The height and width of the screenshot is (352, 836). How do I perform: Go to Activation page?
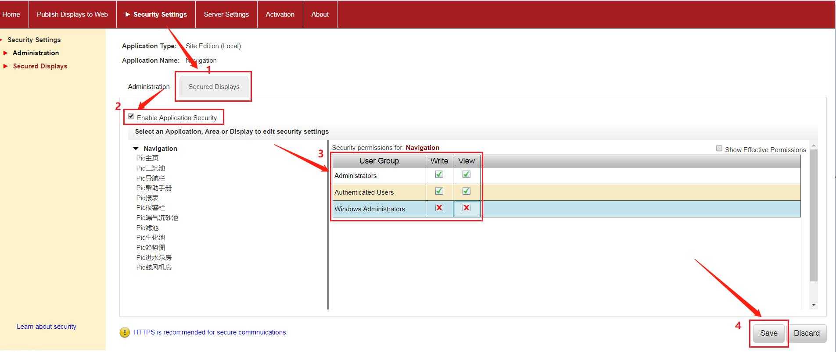point(280,14)
